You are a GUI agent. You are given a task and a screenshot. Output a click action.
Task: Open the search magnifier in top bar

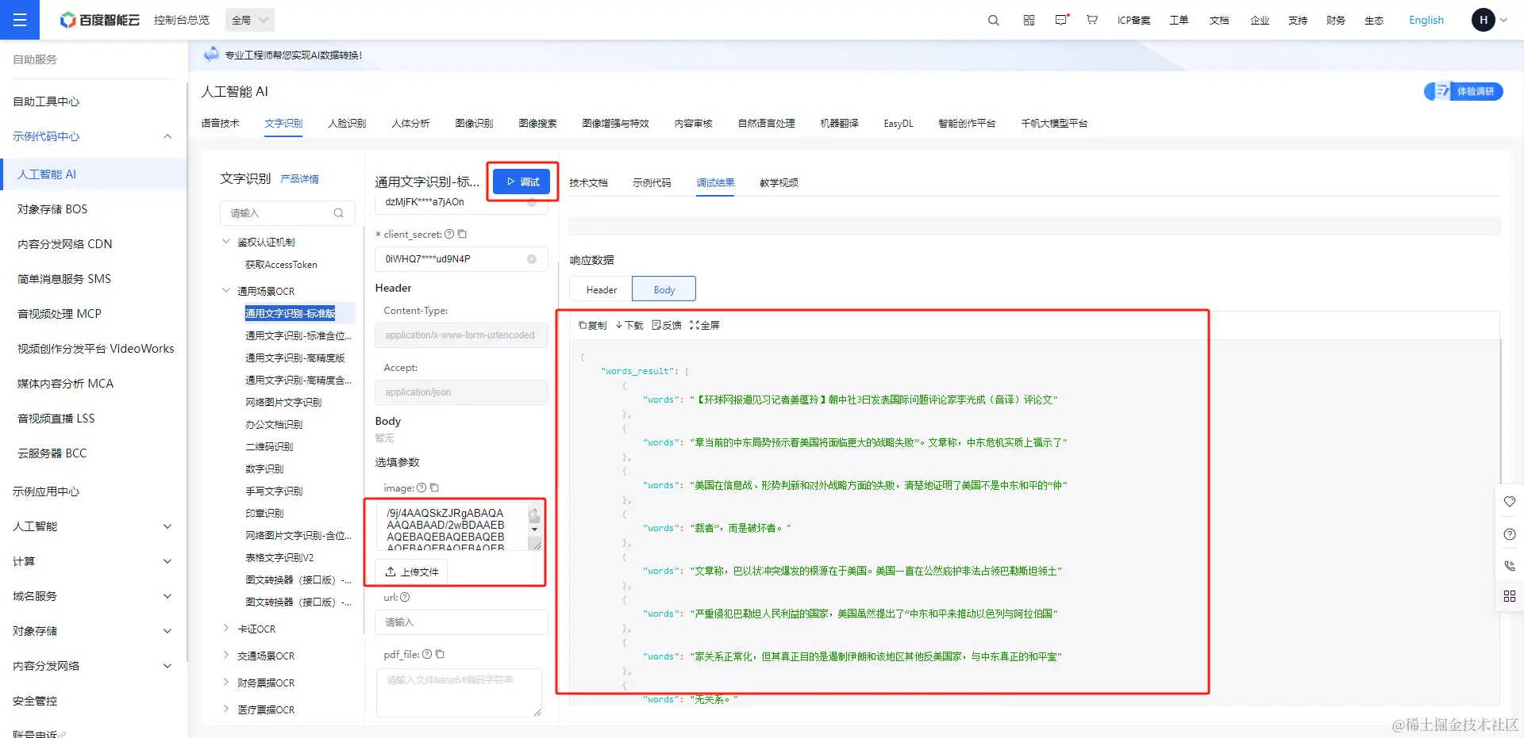[x=993, y=21]
